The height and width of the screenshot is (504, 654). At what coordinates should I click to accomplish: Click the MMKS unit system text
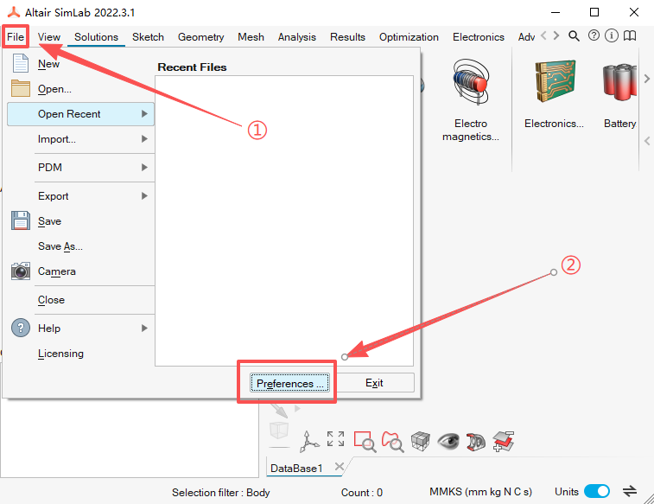480,492
